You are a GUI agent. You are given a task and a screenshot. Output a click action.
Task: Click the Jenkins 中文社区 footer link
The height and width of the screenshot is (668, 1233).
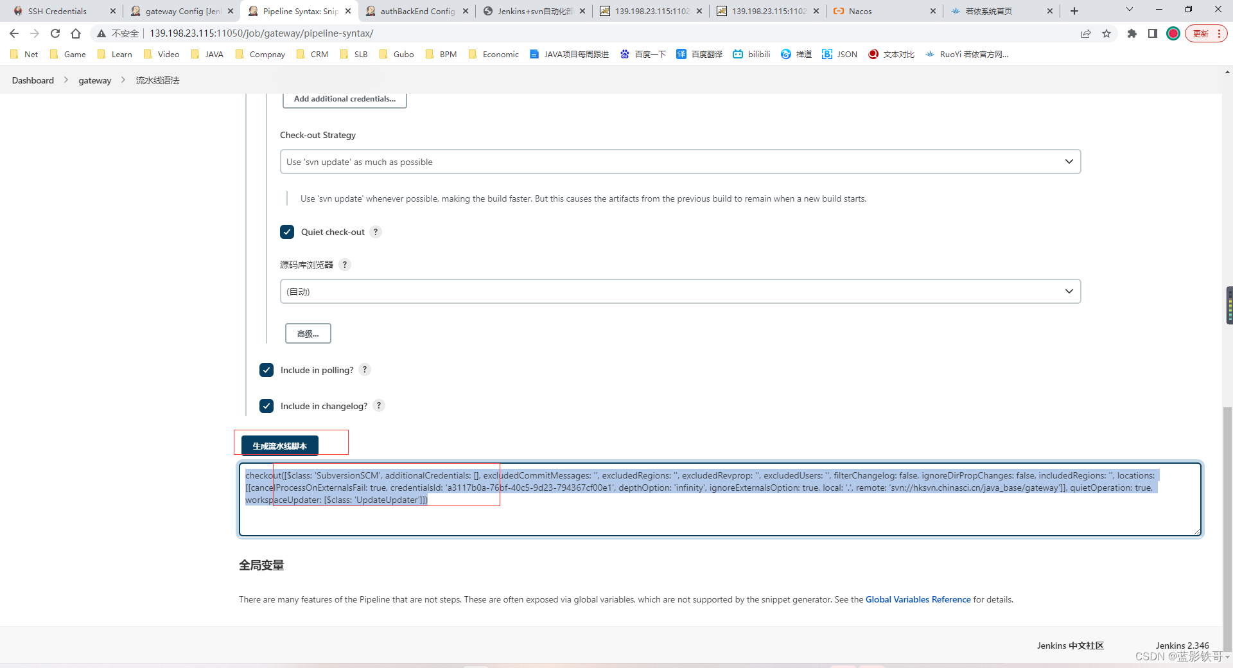(1070, 646)
